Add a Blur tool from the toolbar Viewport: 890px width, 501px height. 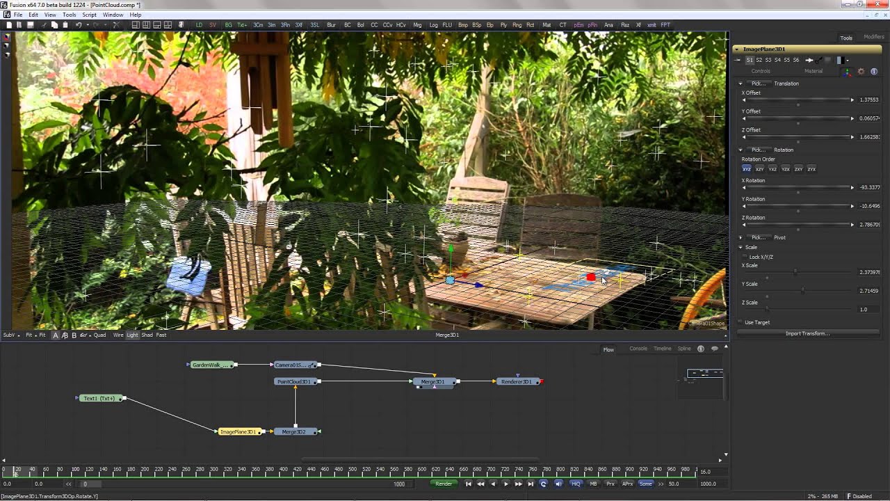click(x=331, y=25)
